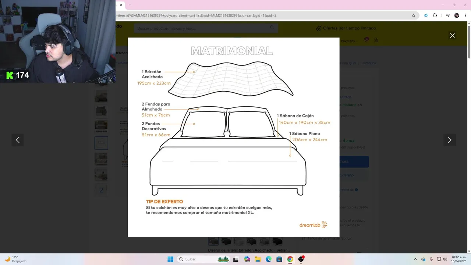Click the text '206cm x 244cm'
471x265 pixels.
point(309,140)
